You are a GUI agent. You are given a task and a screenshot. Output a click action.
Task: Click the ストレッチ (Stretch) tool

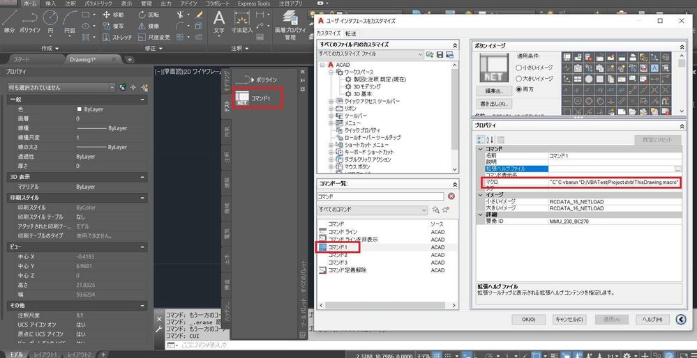tap(117, 38)
